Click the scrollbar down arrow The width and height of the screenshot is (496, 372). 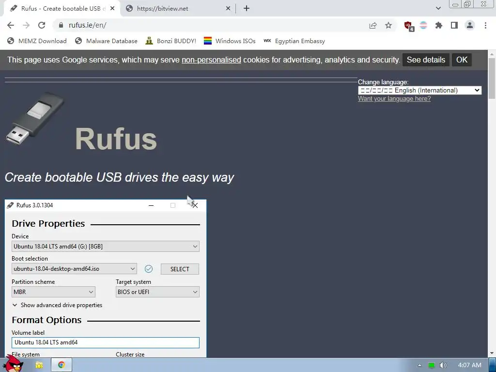492,353
